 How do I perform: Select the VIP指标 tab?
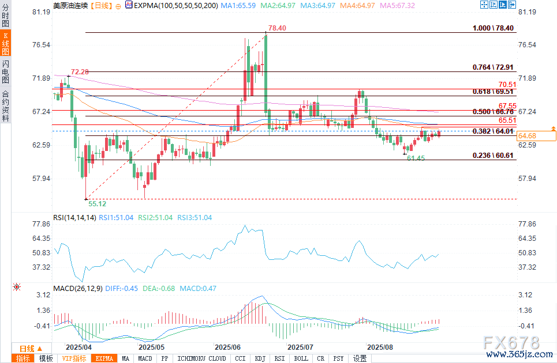[x=74, y=358]
